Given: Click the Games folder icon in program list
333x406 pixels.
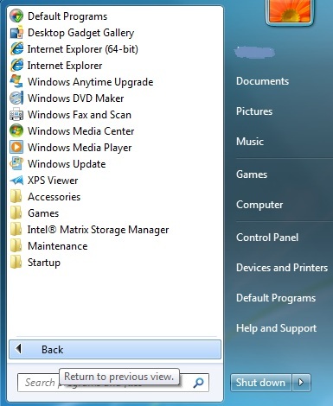Looking at the screenshot, I should (16, 213).
